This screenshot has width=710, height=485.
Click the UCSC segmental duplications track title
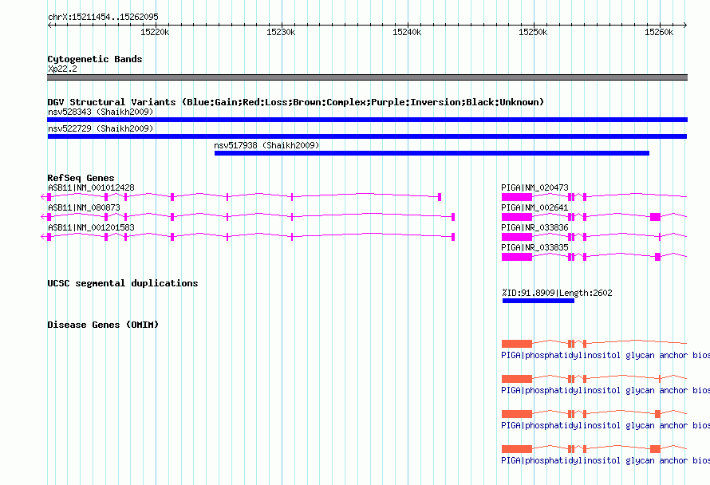(x=123, y=283)
